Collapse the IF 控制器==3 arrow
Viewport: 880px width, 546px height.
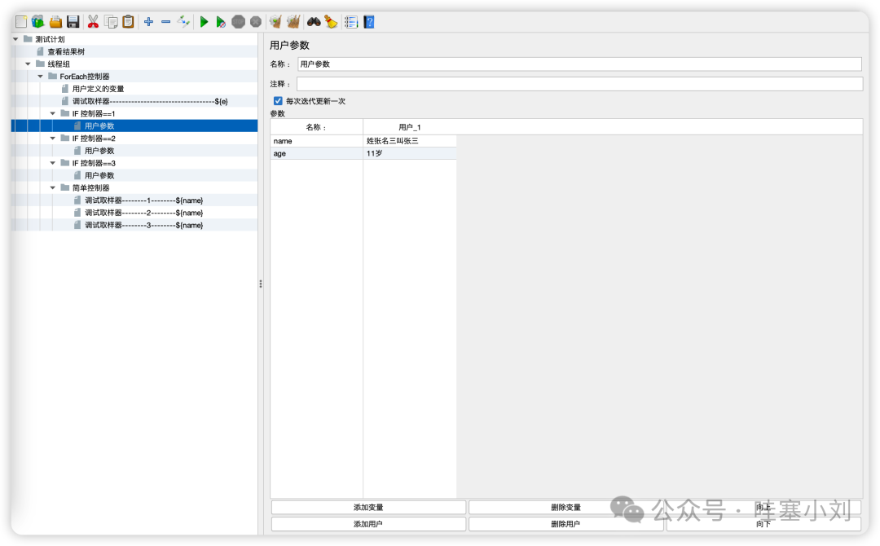coord(53,163)
